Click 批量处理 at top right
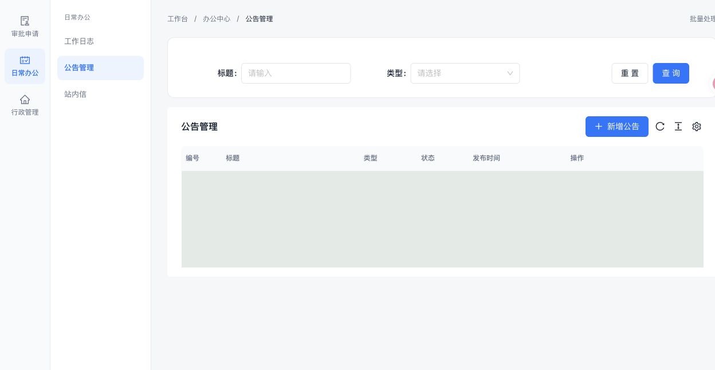 click(x=702, y=19)
